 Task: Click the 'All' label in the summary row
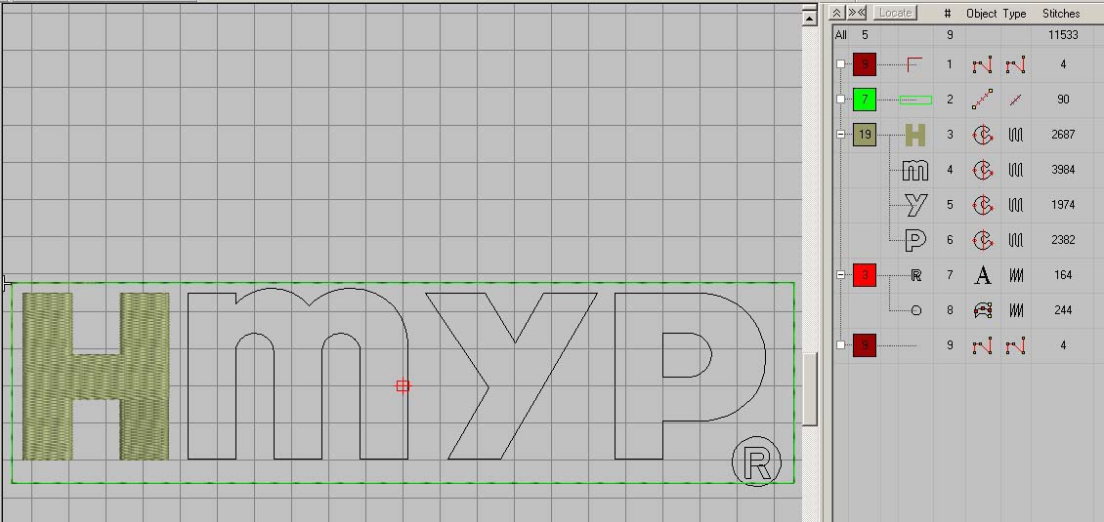pos(840,35)
